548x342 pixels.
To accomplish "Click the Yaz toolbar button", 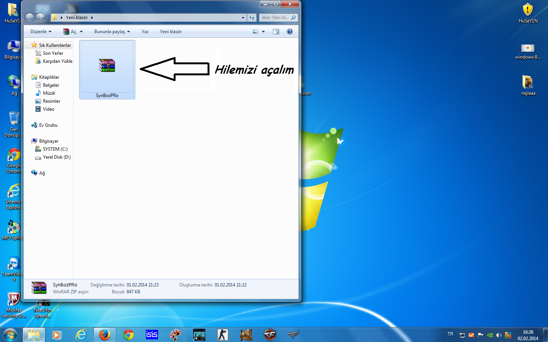I will tap(145, 32).
